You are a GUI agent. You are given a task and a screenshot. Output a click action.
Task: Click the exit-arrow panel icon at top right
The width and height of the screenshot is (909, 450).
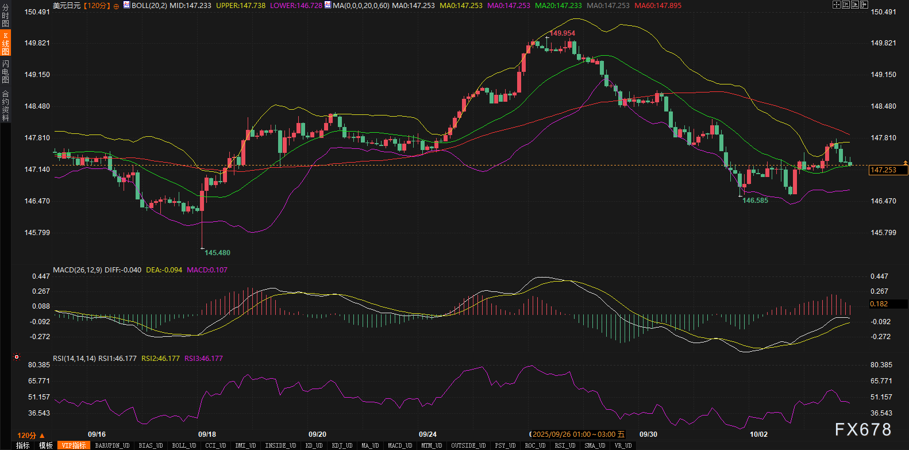(x=864, y=5)
